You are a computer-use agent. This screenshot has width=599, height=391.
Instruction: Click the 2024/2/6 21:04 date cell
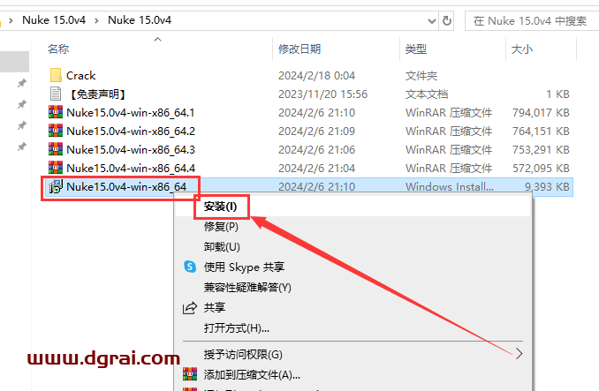[316, 169]
